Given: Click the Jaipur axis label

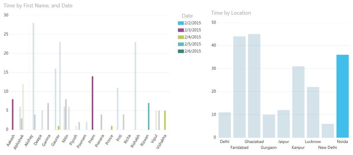Looking at the screenshot, I should [284, 142].
